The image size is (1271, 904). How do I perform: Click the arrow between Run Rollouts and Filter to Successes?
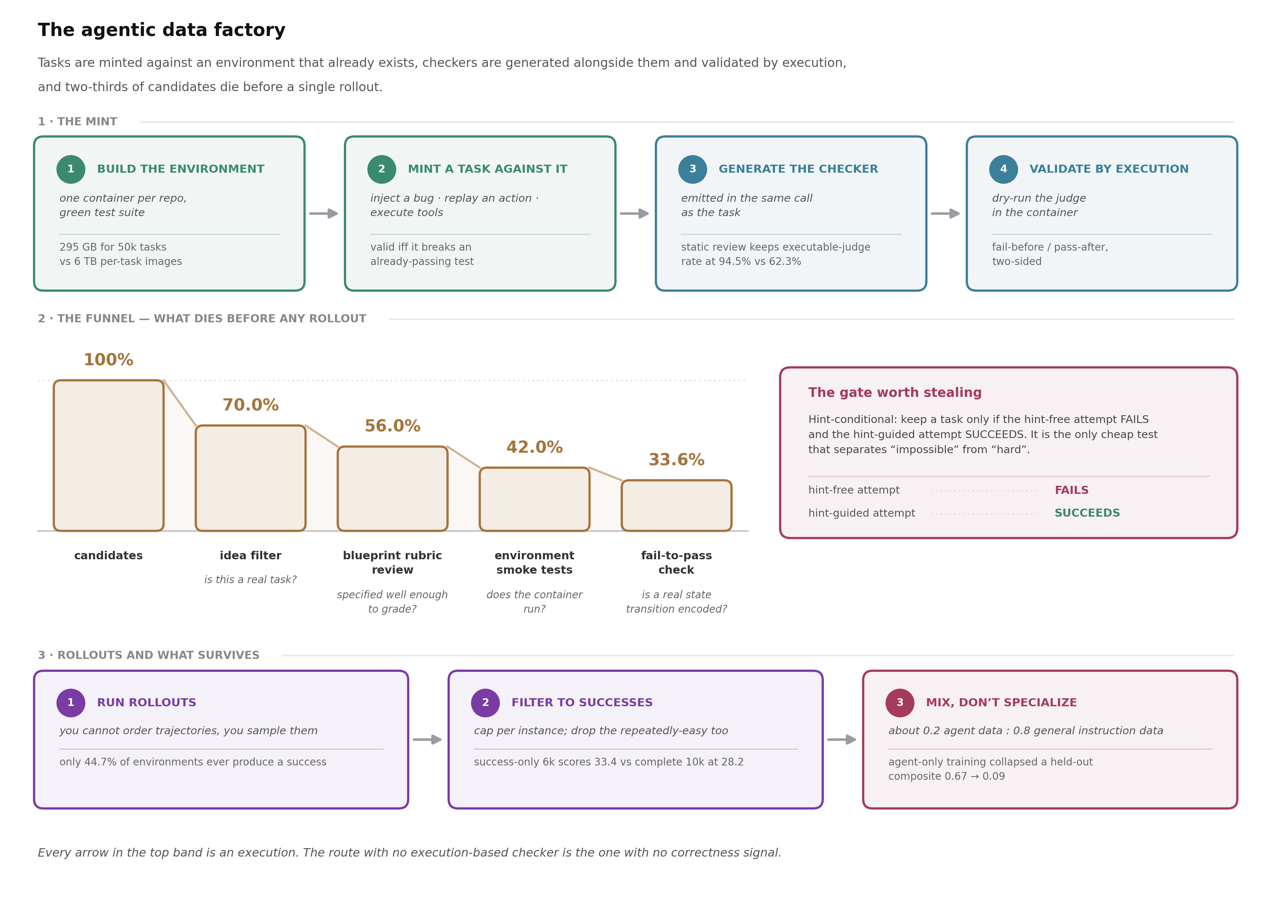[427, 740]
